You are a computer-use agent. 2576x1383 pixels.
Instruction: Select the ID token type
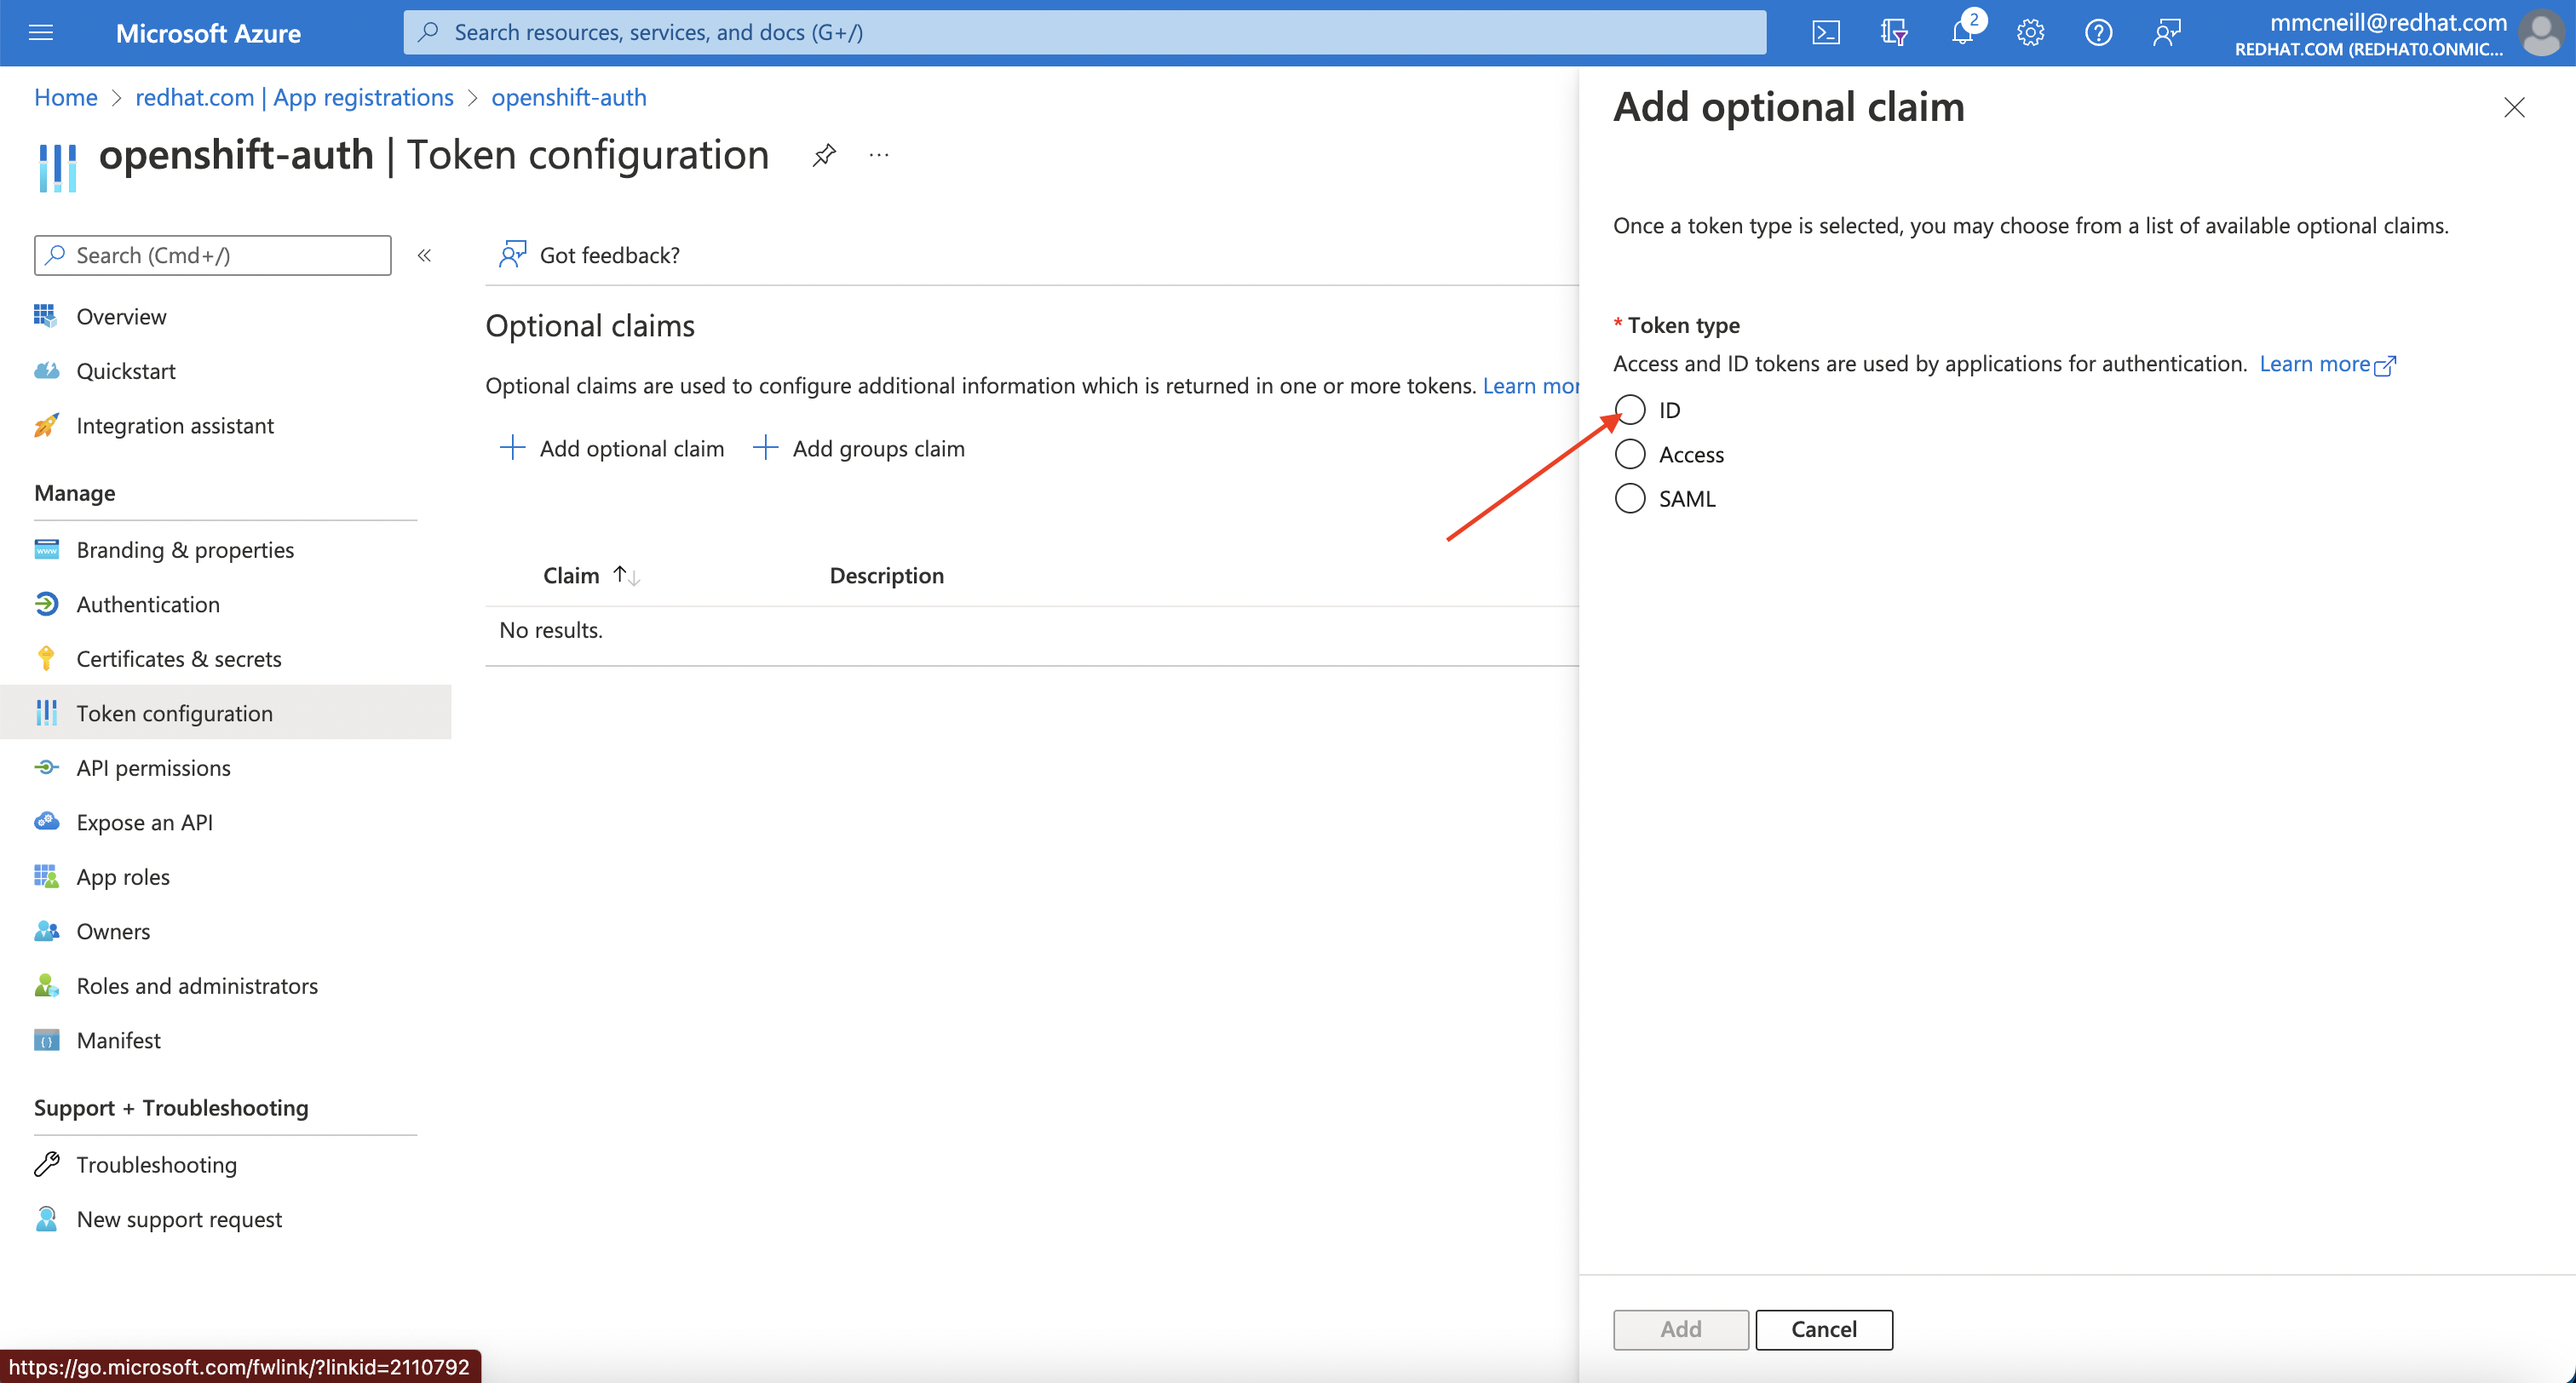coord(1630,409)
